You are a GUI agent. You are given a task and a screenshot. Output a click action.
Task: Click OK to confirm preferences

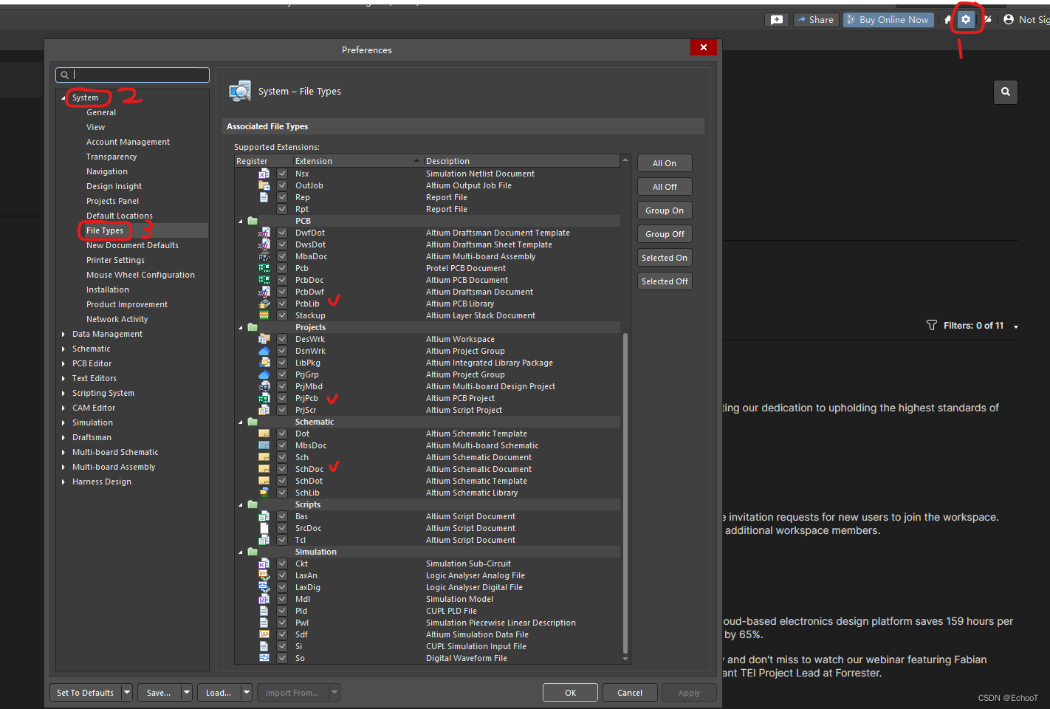point(571,693)
